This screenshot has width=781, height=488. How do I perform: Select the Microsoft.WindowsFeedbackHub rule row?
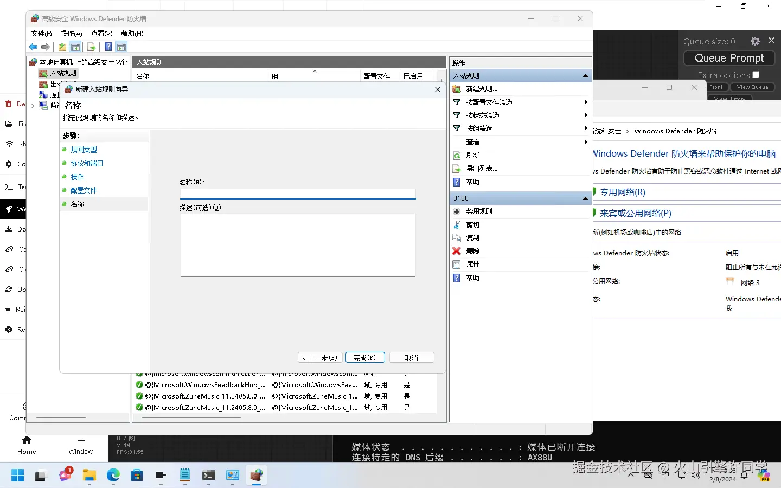pyautogui.click(x=285, y=385)
